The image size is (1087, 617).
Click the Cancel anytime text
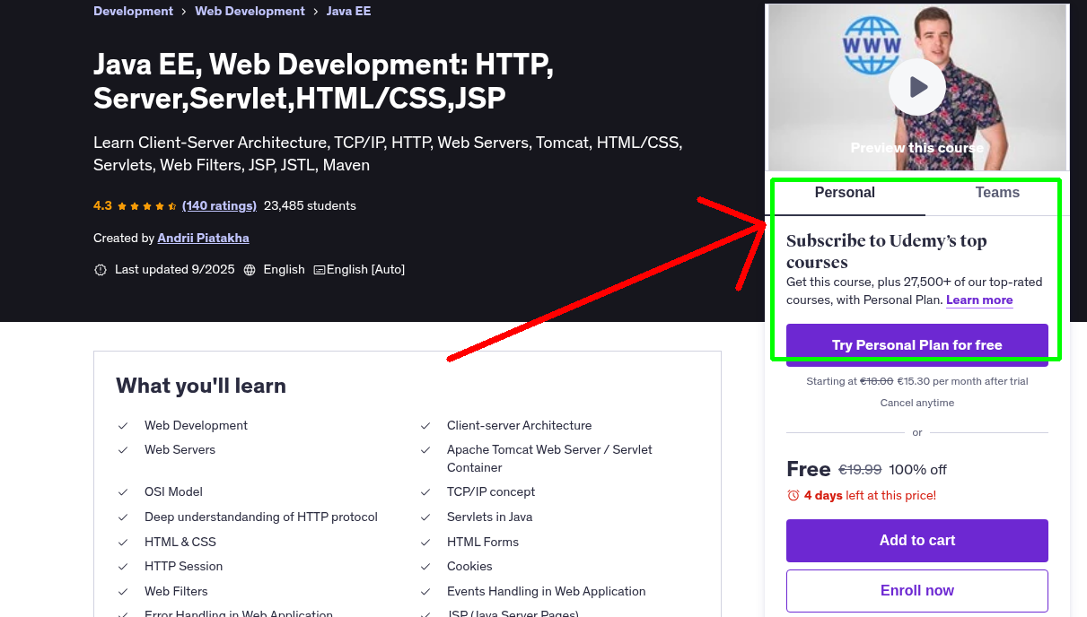point(916,403)
